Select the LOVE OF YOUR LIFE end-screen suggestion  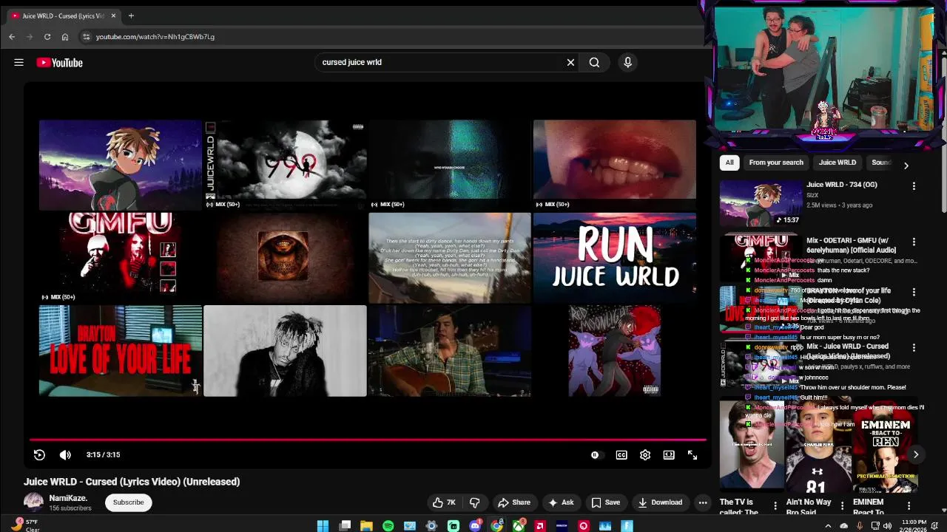click(121, 351)
